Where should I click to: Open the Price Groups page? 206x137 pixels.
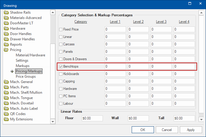point(26,77)
